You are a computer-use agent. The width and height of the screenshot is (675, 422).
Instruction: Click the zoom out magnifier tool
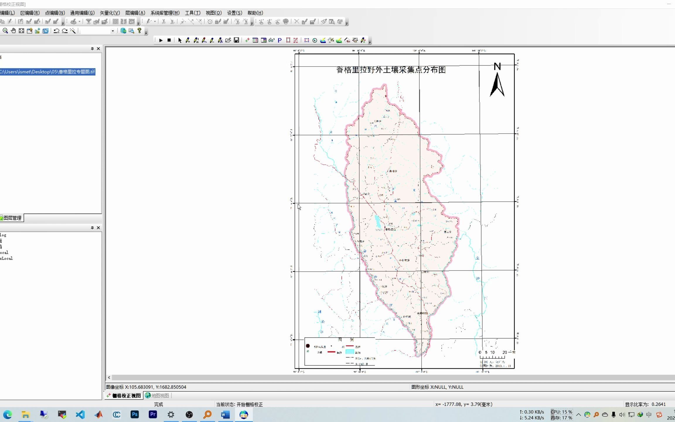[5, 31]
